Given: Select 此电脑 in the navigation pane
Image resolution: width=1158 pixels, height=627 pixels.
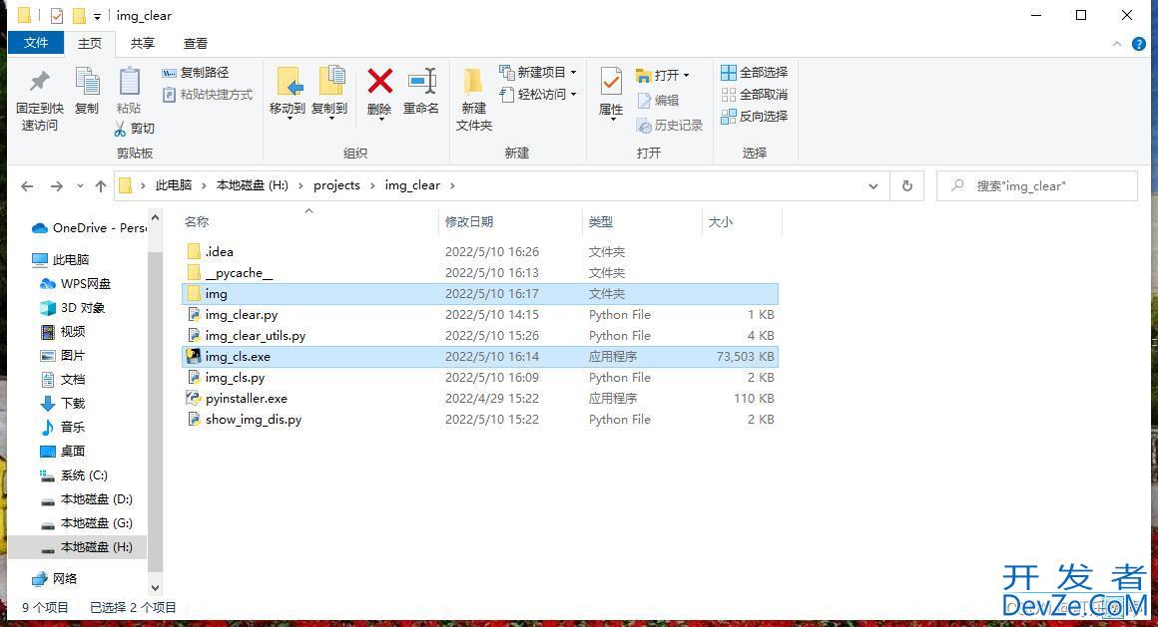Looking at the screenshot, I should click(61, 259).
